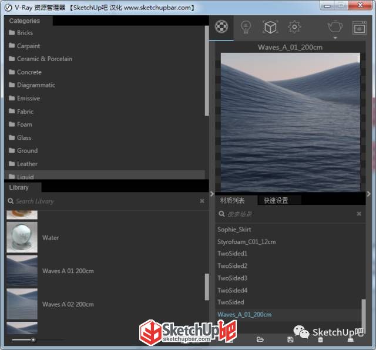Click the Water library label
This screenshot has height=350, width=376.
tap(51, 238)
